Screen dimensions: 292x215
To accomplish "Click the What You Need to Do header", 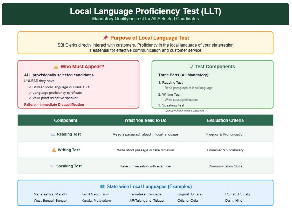I will (145, 120).
